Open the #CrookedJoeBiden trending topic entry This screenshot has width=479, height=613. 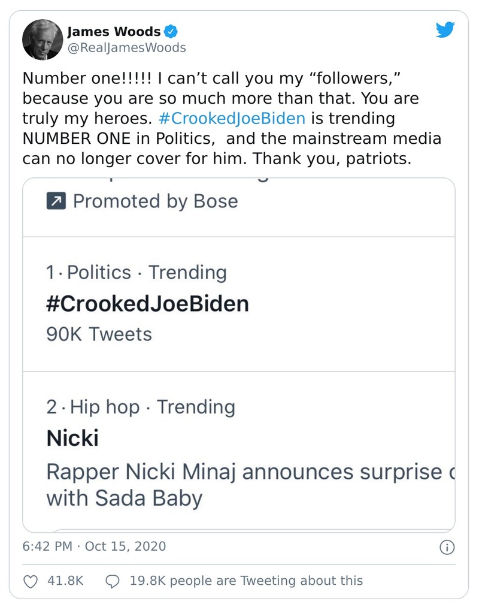coord(147,304)
